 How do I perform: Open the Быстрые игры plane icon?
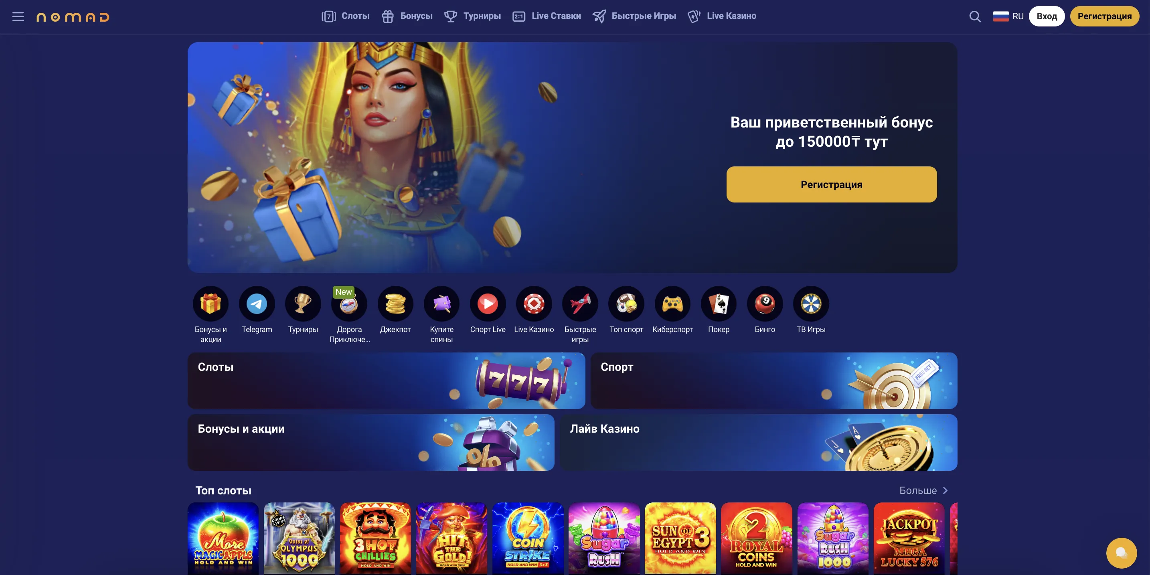coord(580,304)
